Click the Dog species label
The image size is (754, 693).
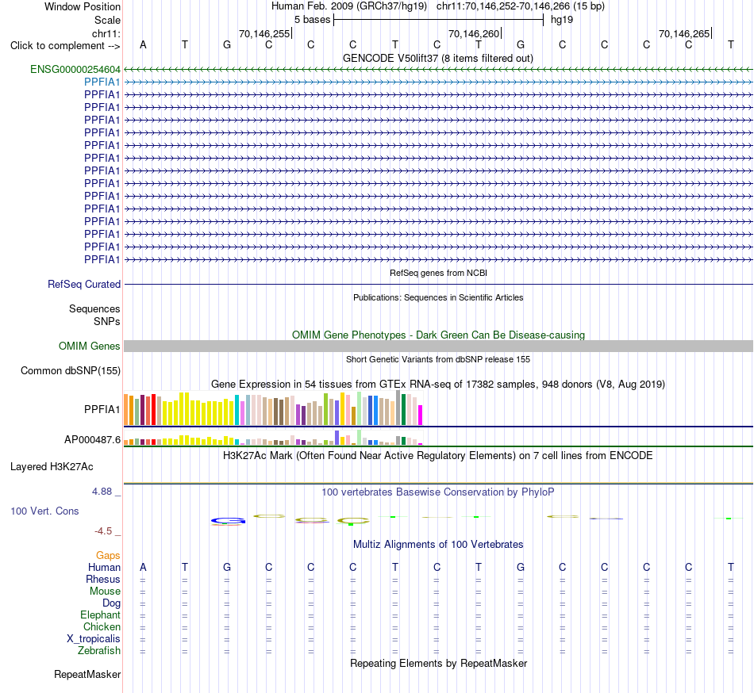[x=111, y=603]
